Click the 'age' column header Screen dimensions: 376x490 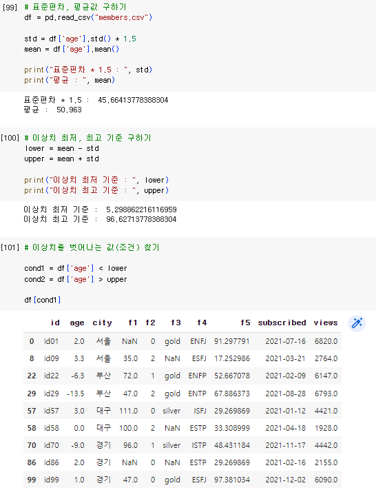77,323
